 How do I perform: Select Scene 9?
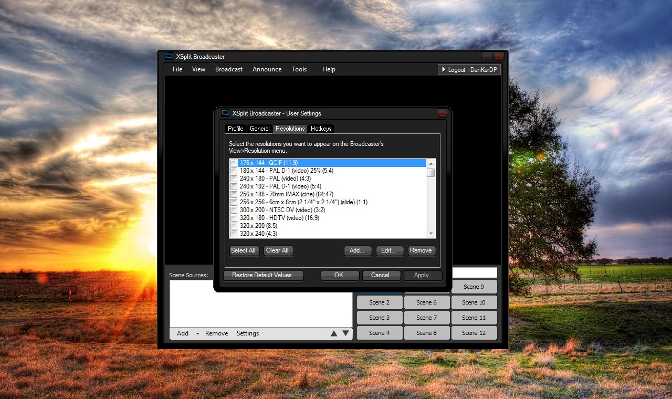[474, 287]
